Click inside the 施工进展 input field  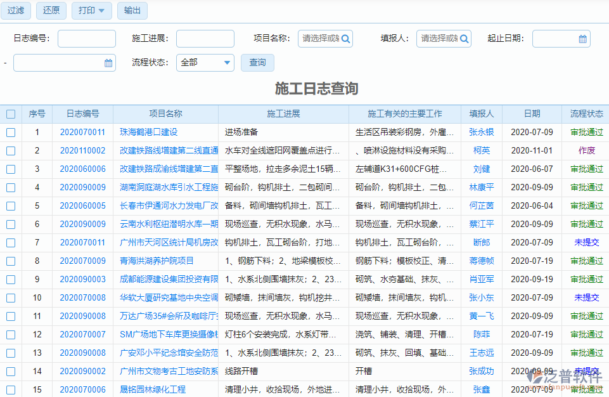[x=205, y=38]
